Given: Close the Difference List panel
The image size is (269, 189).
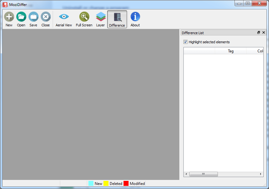Looking at the screenshot, I should pyautogui.click(x=264, y=32).
